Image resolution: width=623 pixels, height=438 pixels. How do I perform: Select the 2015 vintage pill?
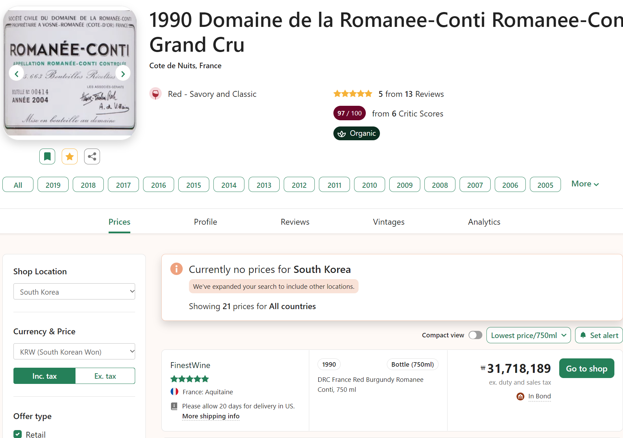coord(193,185)
